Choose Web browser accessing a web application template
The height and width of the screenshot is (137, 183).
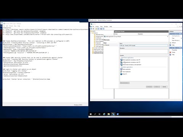(x=131, y=65)
